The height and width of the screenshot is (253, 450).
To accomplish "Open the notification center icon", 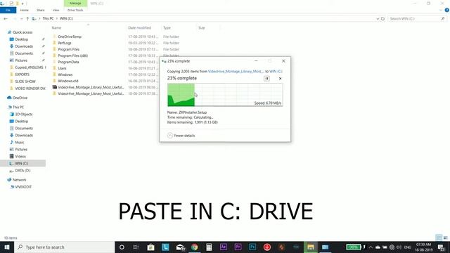I will pyautogui.click(x=442, y=247).
